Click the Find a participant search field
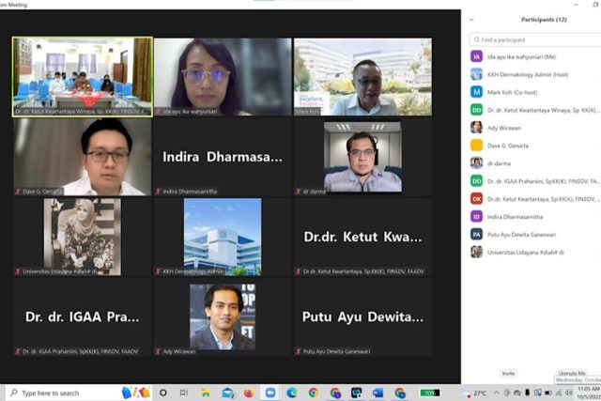 [x=535, y=39]
